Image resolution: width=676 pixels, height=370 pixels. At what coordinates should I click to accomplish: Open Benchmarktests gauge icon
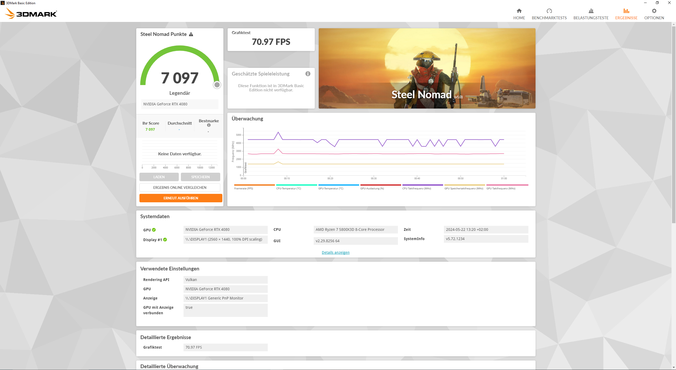point(549,11)
